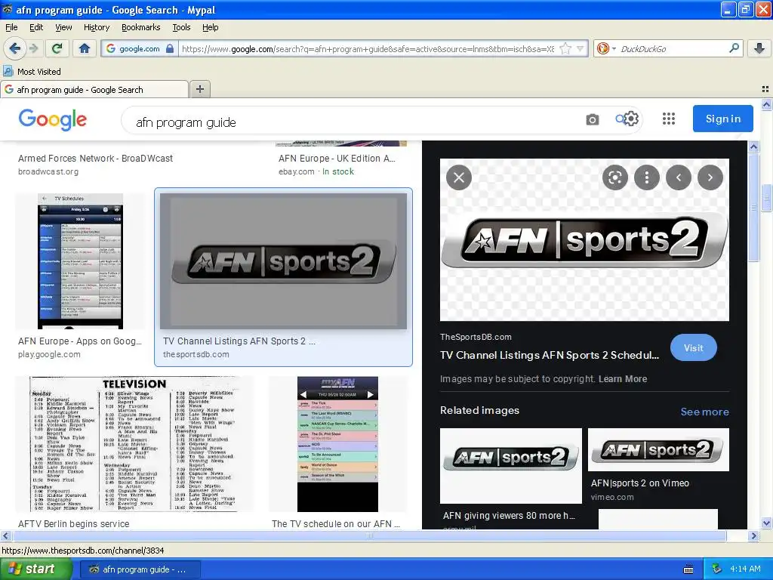Open the File menu
773x580 pixels.
pyautogui.click(x=11, y=27)
